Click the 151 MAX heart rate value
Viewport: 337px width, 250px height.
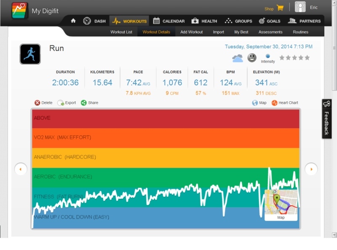click(230, 93)
